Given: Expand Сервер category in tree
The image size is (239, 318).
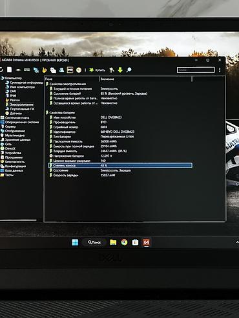Looking at the screenshot, I should click(x=8, y=126).
